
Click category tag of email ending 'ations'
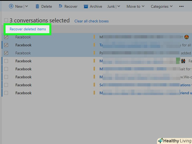tap(94, 85)
